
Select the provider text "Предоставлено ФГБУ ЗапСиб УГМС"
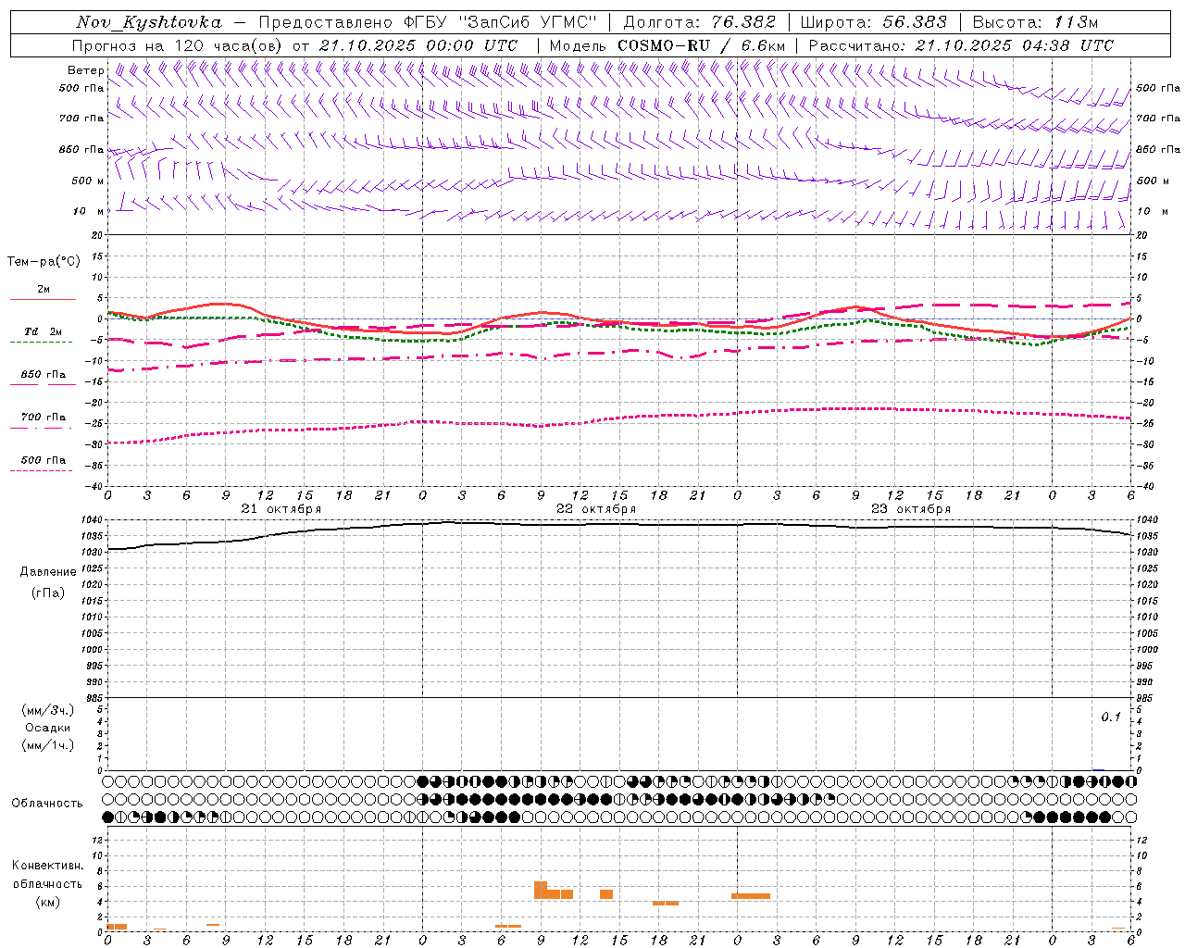coord(428,22)
